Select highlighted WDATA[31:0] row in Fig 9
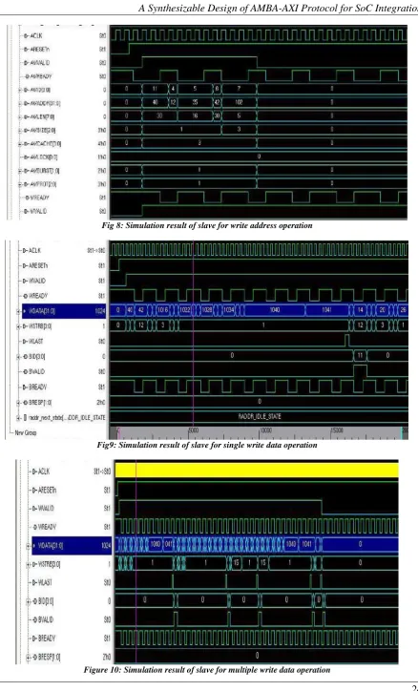The height and width of the screenshot is (691, 418). [x=64, y=311]
